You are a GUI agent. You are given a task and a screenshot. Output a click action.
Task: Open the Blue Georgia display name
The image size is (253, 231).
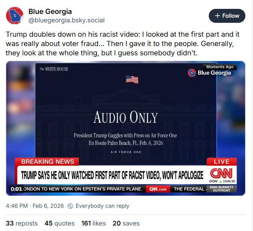pos(50,12)
